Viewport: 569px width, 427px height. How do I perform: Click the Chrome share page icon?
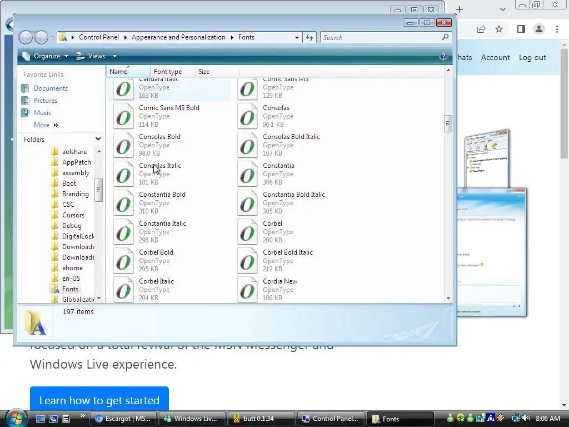click(481, 29)
